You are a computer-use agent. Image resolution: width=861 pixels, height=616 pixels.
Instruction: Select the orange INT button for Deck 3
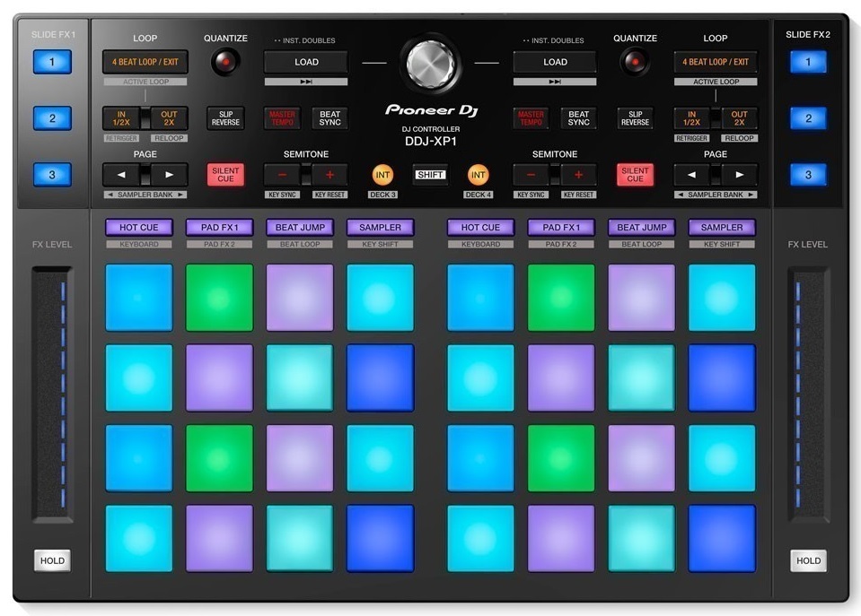coord(382,175)
